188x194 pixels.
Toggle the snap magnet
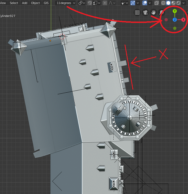click(90, 3)
